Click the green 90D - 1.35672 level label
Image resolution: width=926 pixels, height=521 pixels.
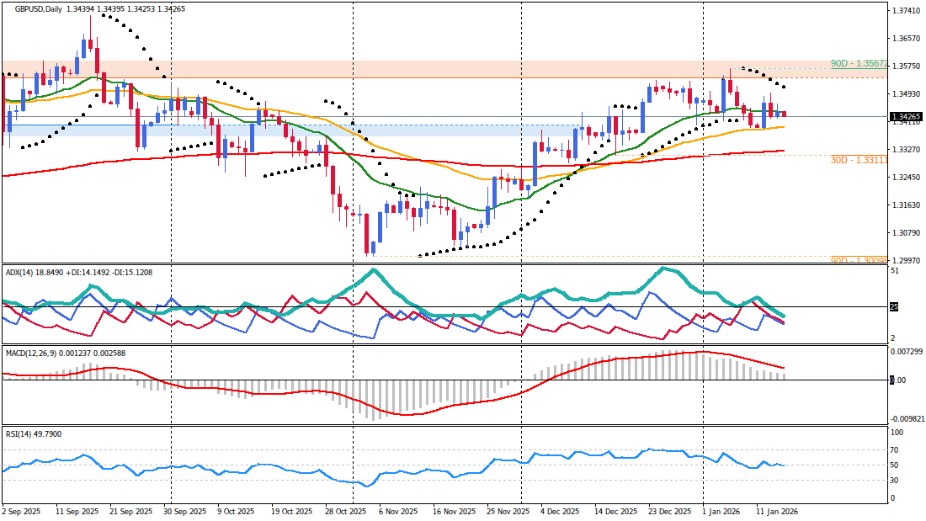(859, 63)
